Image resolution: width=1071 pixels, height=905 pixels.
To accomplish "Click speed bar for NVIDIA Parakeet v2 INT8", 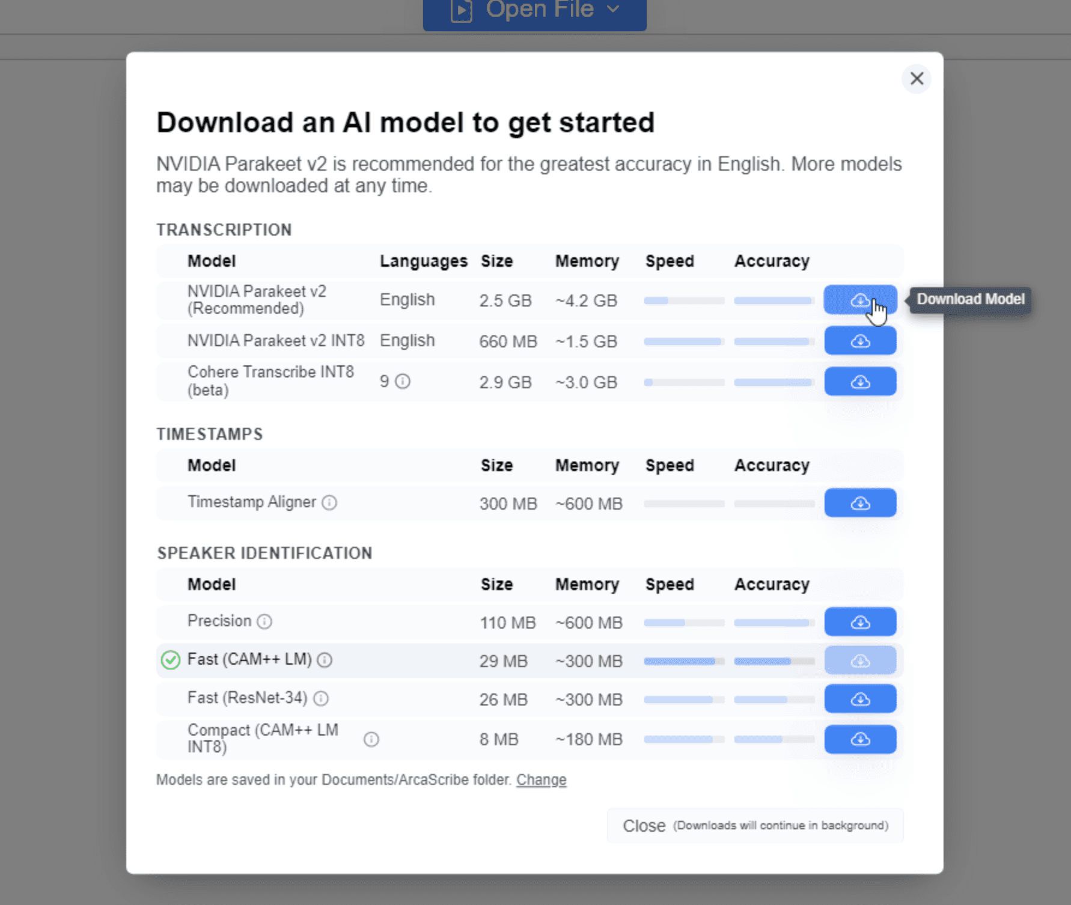I will (x=684, y=341).
